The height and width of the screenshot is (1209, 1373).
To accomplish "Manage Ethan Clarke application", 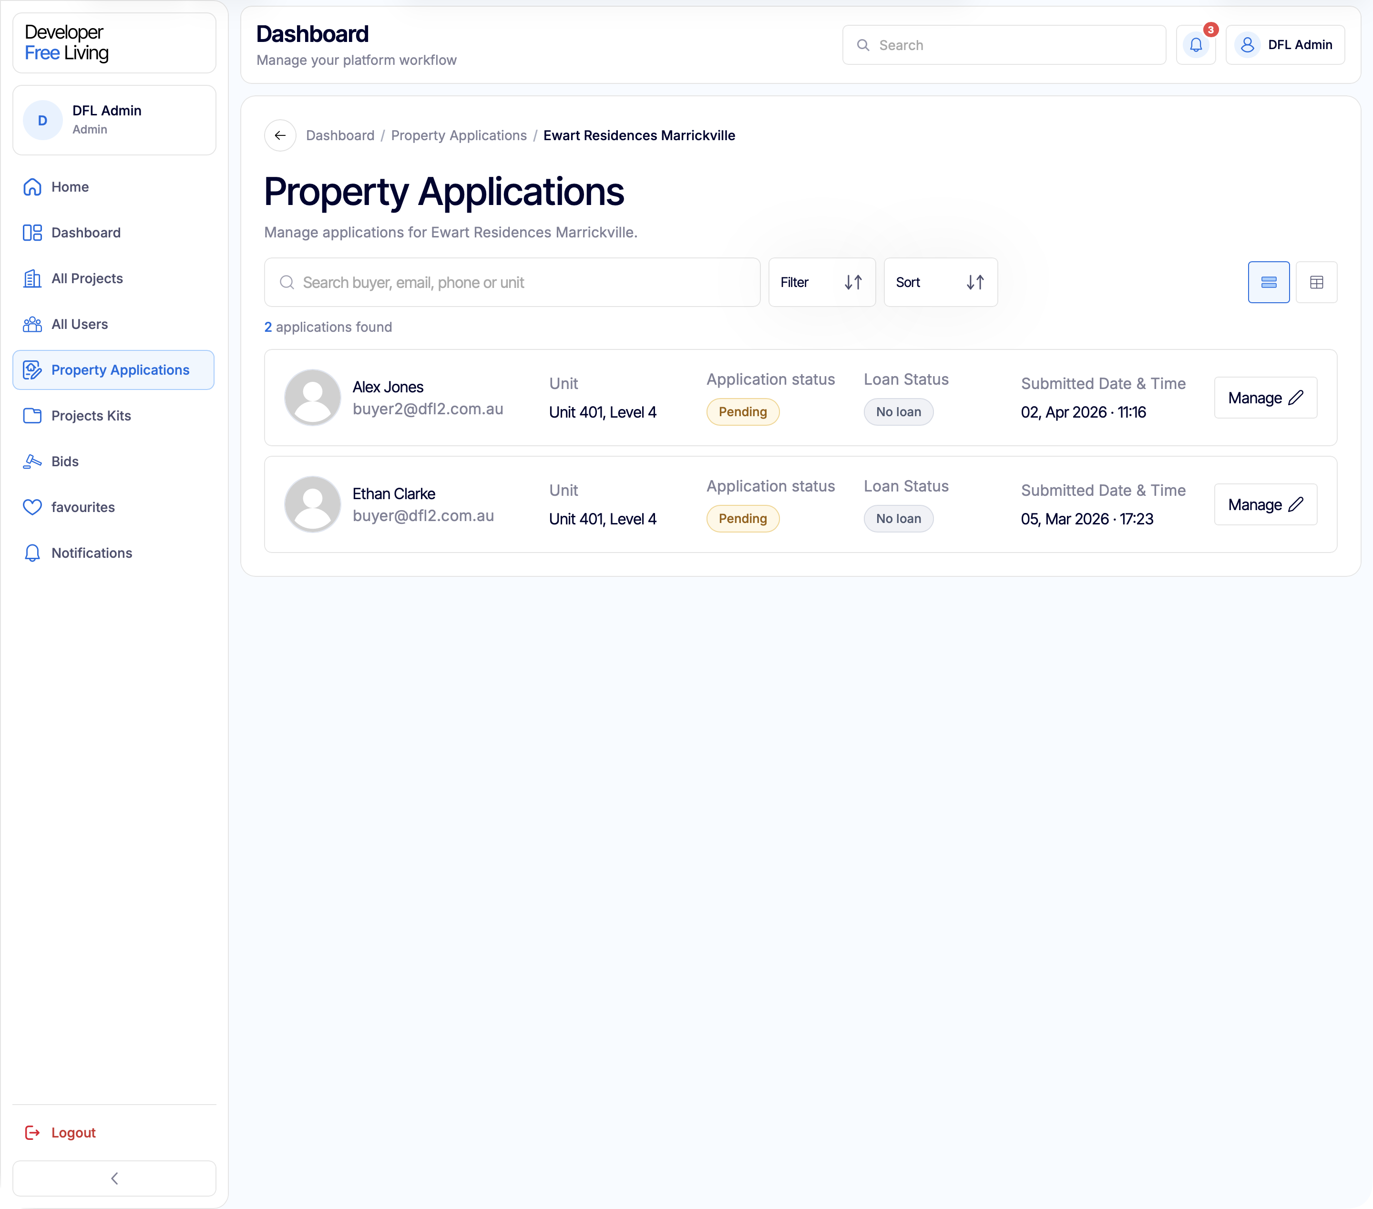I will click(x=1266, y=504).
